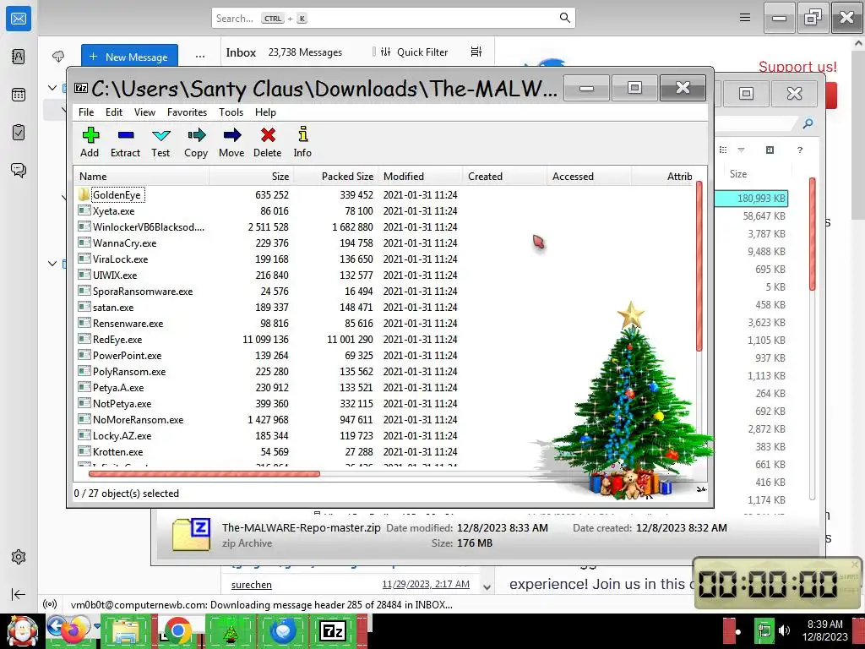Open the Tasks sidebar icon
This screenshot has height=649, width=865.
coord(19,133)
